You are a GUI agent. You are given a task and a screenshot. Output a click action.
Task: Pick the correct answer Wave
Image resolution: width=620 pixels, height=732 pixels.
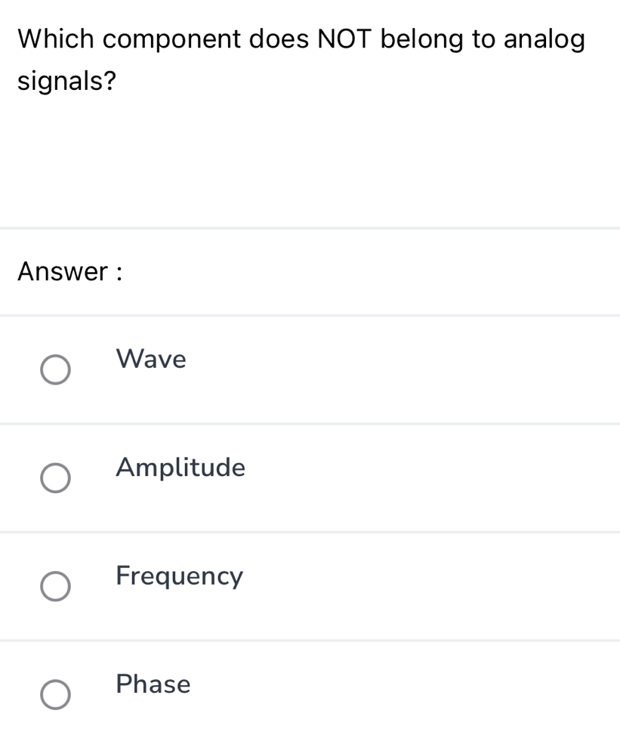55,369
